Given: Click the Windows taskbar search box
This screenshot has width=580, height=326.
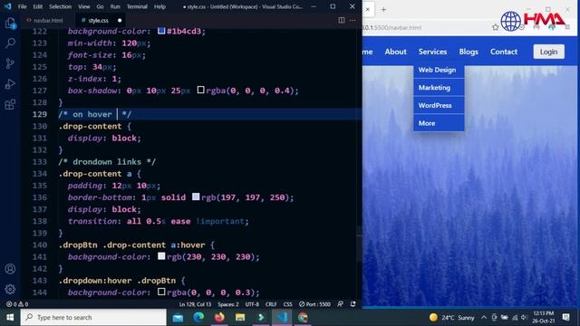Looking at the screenshot, I should click(x=93, y=318).
